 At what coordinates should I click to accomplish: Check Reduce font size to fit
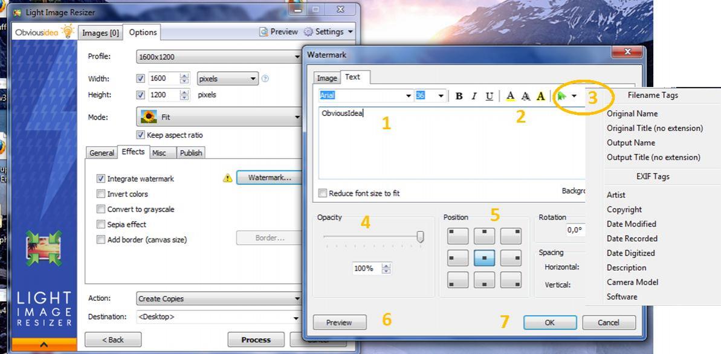pos(323,193)
